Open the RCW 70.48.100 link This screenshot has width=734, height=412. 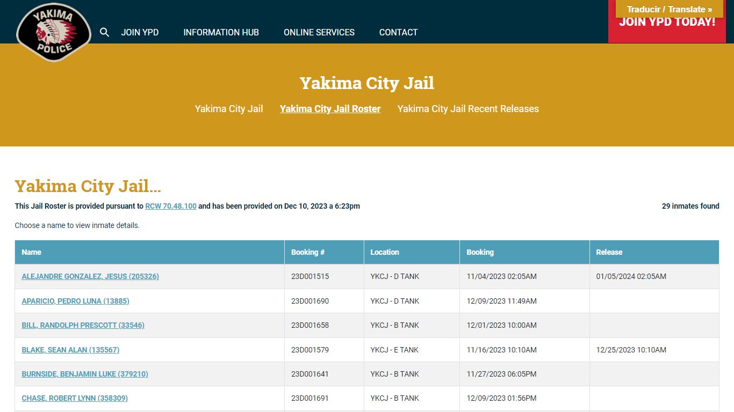(x=171, y=206)
